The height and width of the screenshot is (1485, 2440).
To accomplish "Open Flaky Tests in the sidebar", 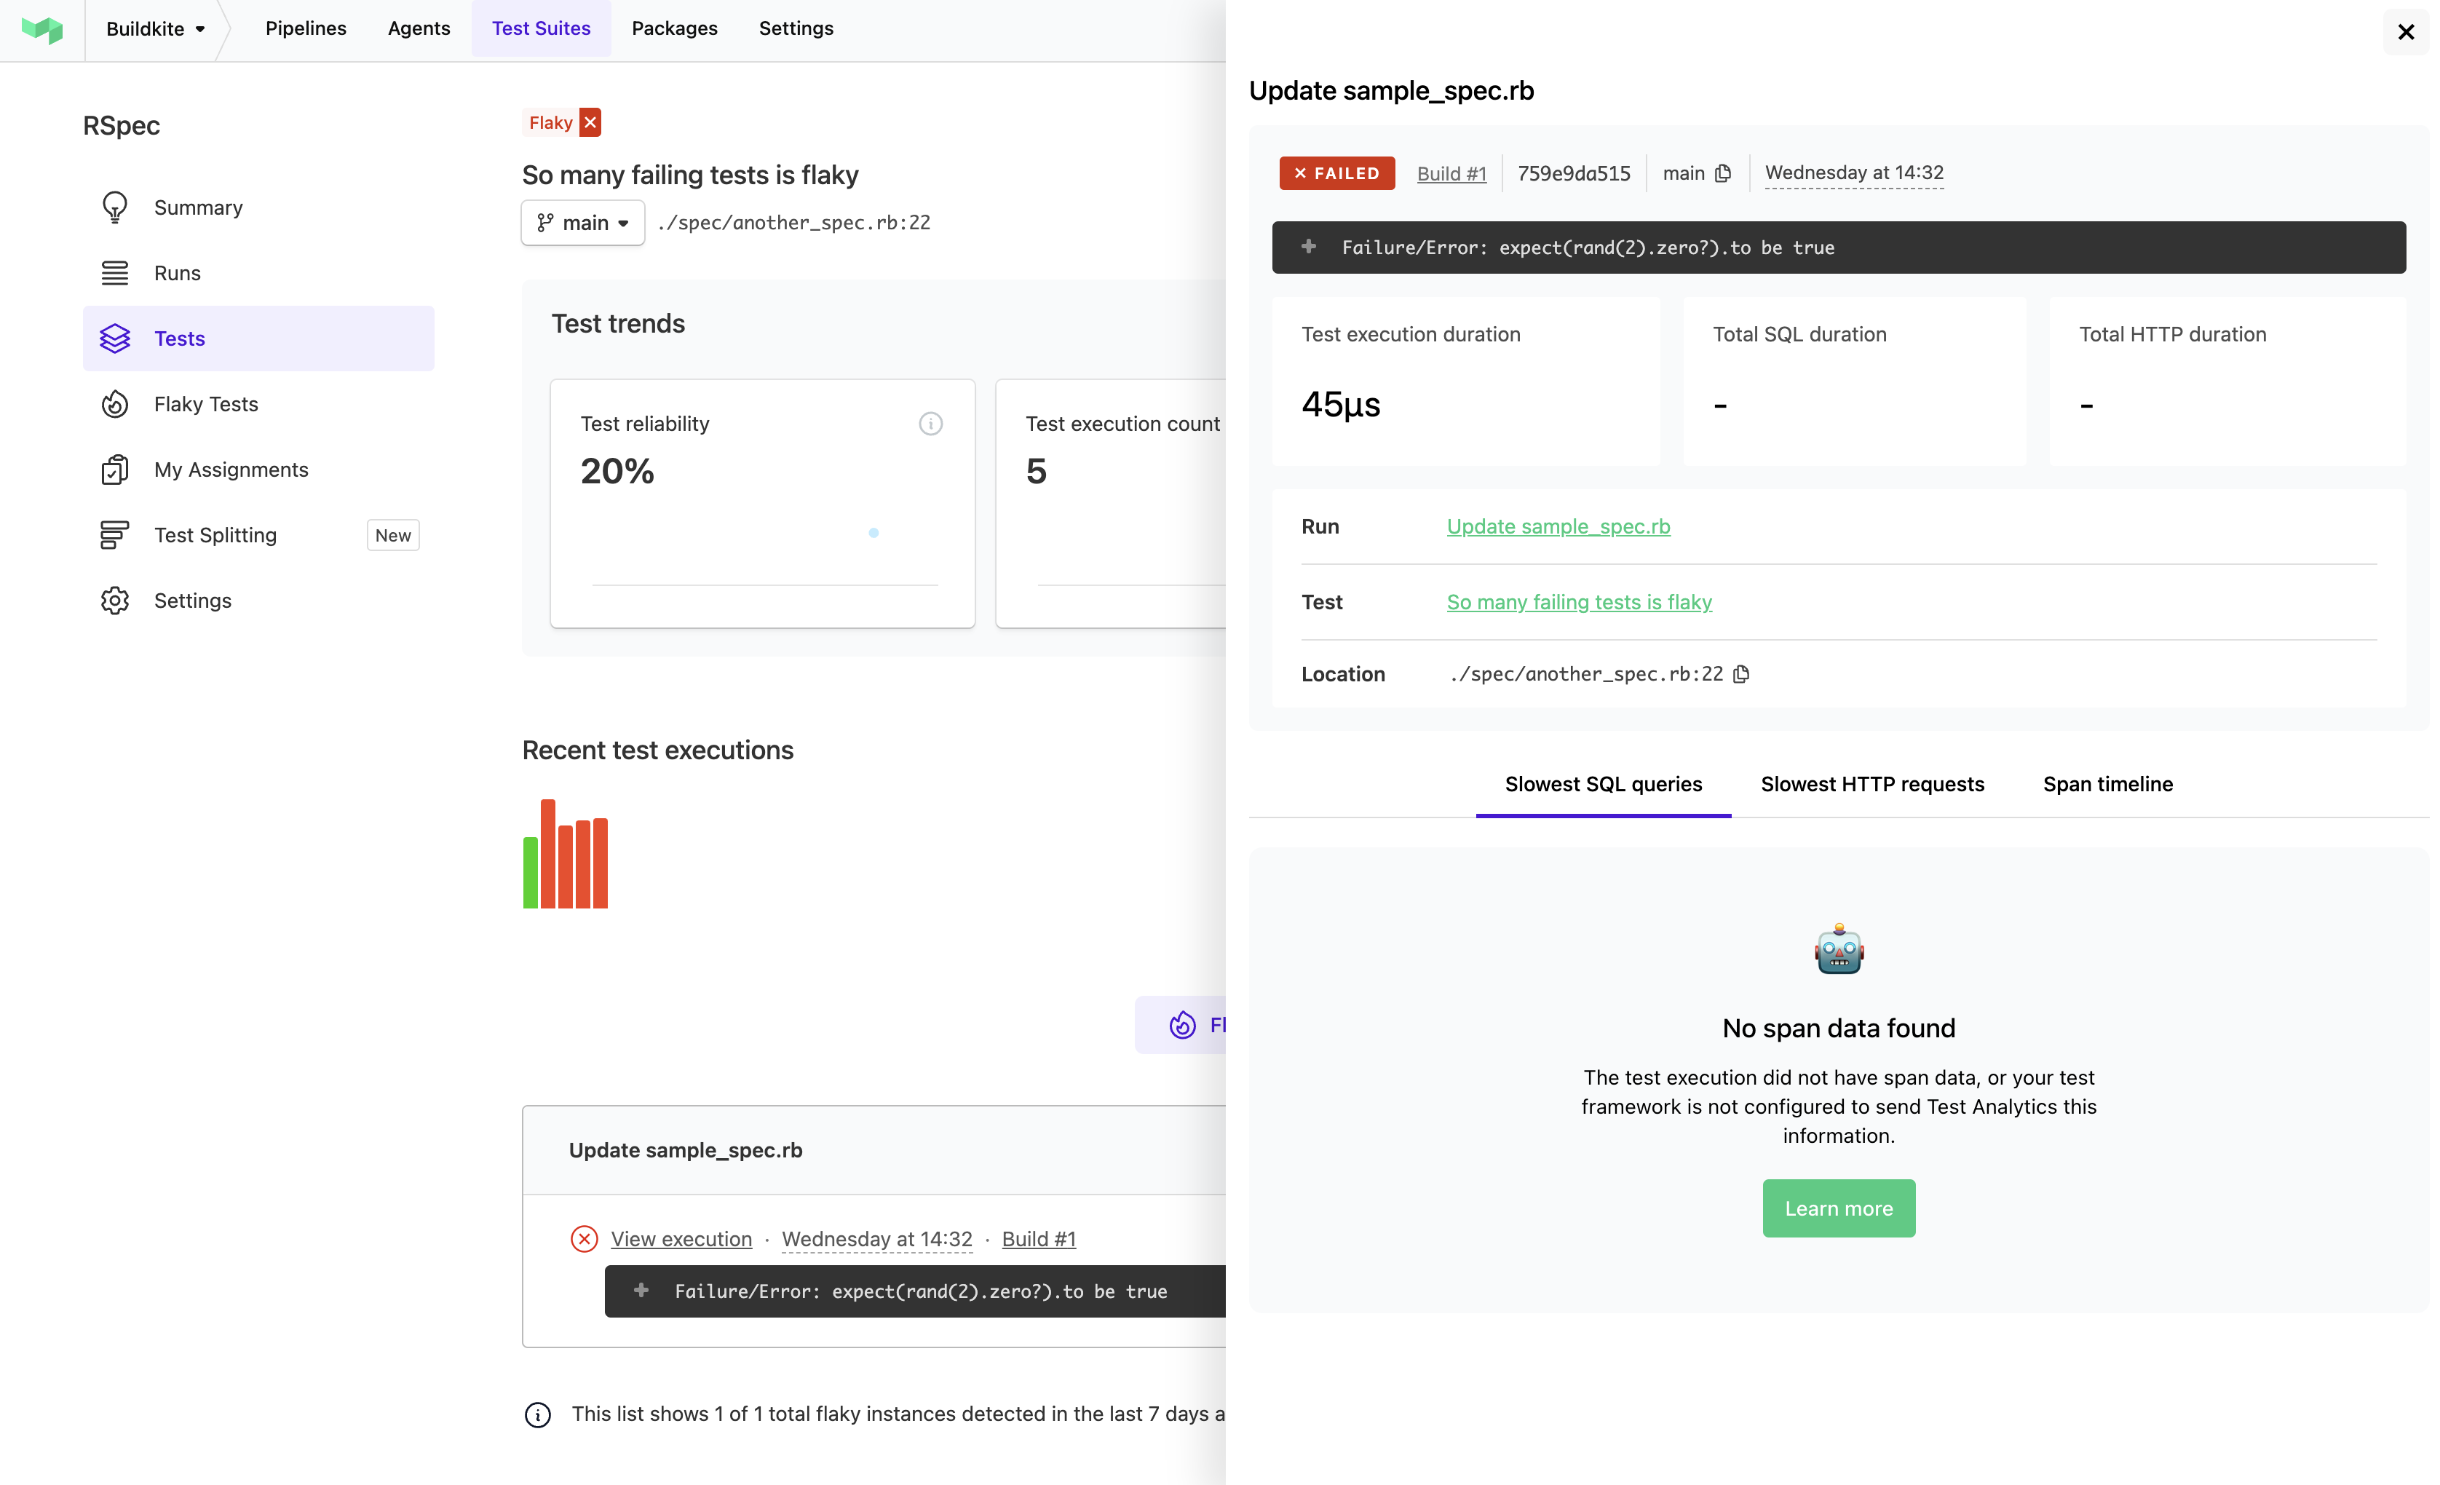I will (x=205, y=404).
